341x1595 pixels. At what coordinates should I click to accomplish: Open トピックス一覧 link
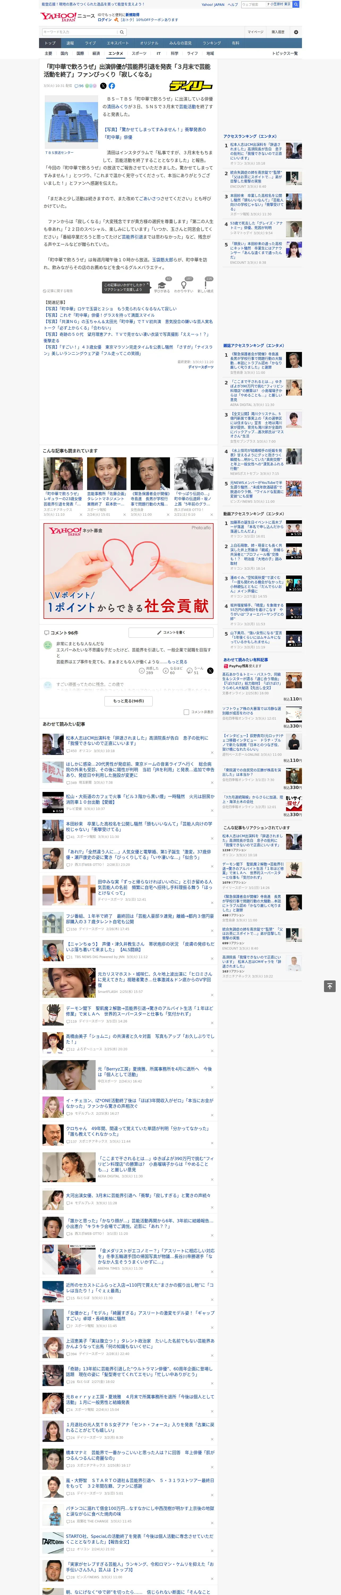point(285,53)
